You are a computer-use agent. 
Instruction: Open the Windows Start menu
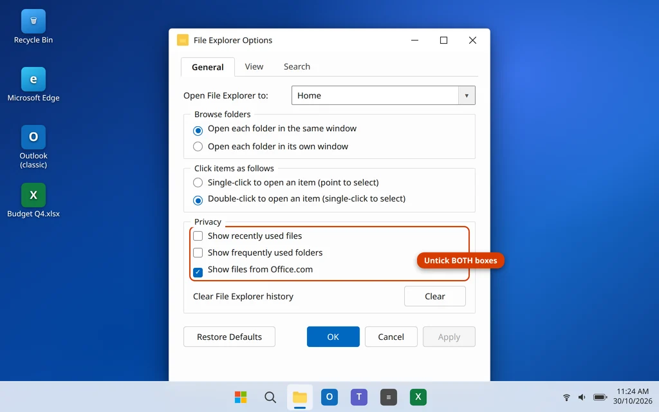[x=241, y=397]
